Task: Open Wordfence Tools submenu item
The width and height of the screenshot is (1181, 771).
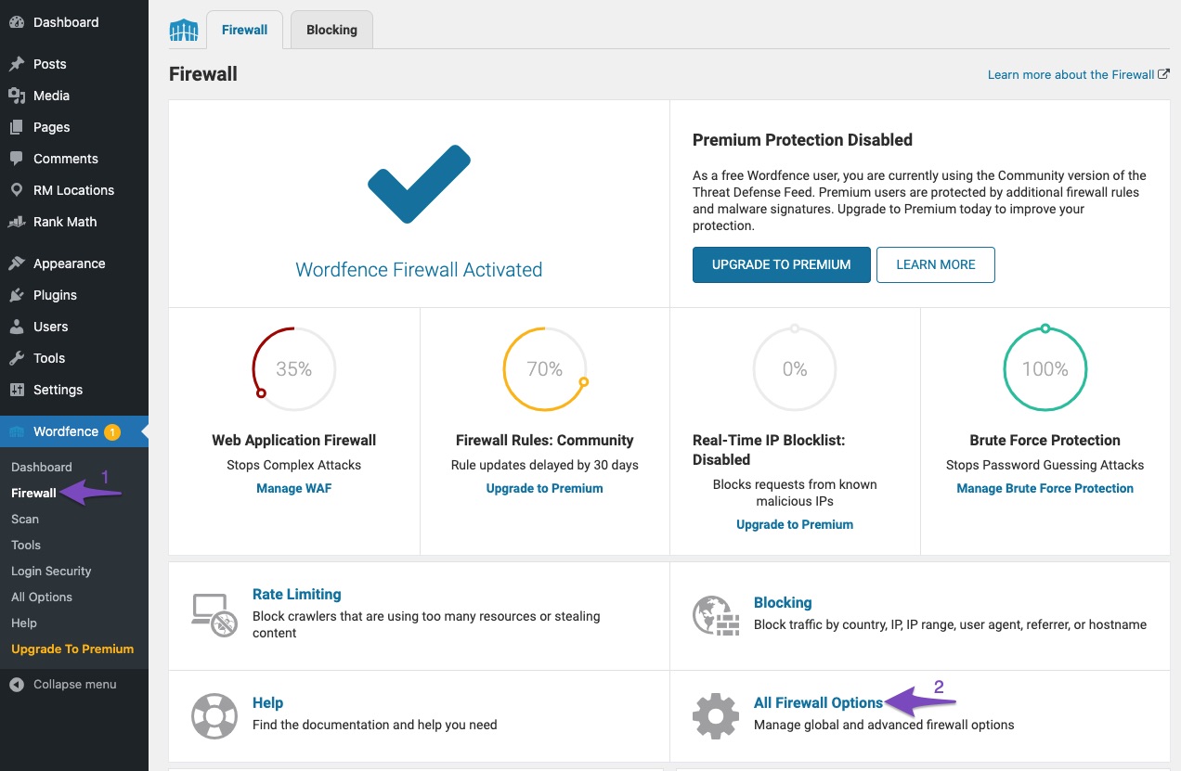Action: click(x=26, y=545)
